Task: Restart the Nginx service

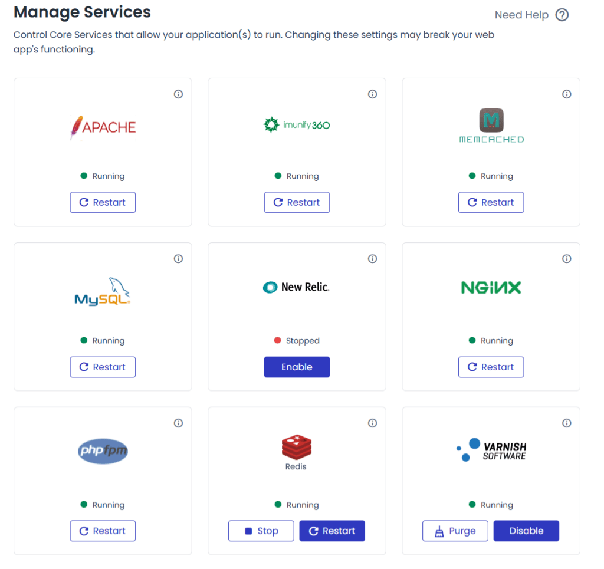Action: coord(491,367)
